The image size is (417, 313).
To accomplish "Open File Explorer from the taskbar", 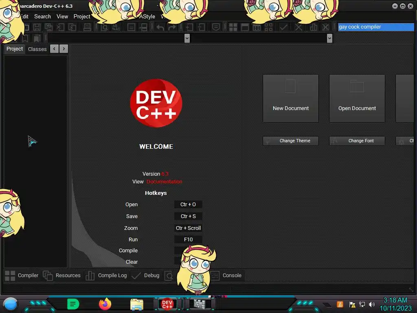I will coord(137,304).
